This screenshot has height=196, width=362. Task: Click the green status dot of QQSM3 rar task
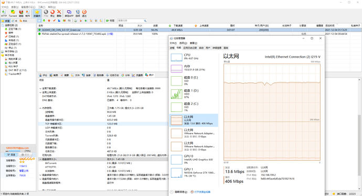pos(39,30)
